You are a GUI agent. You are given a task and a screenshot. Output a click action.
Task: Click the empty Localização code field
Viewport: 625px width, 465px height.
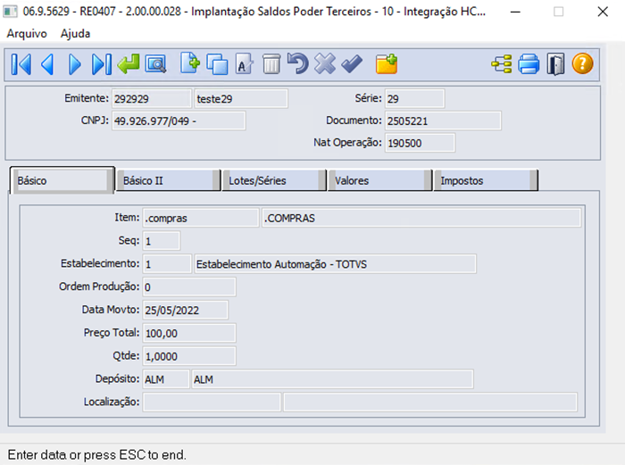pos(212,402)
